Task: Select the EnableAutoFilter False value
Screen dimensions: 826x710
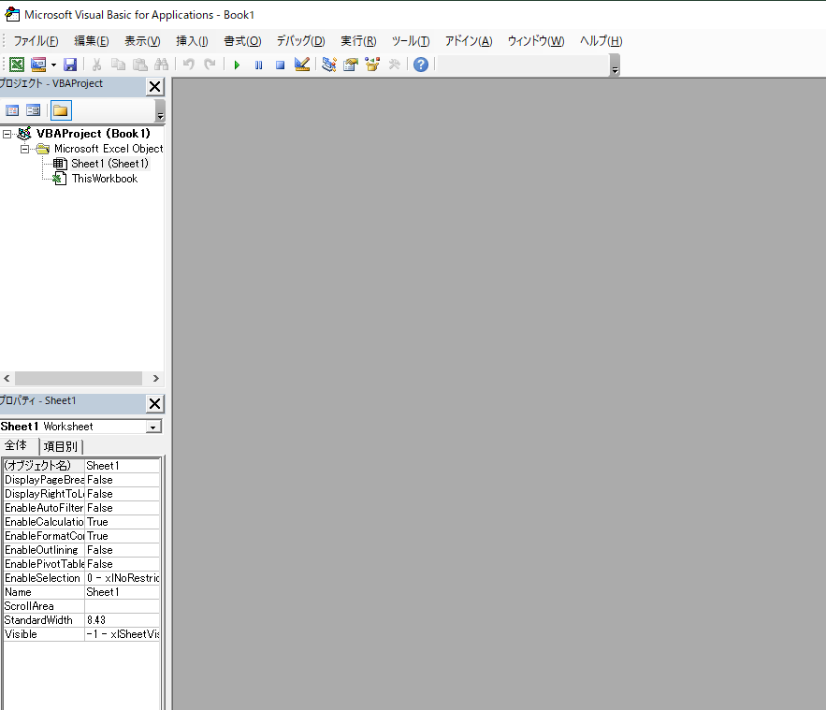Action: point(123,508)
